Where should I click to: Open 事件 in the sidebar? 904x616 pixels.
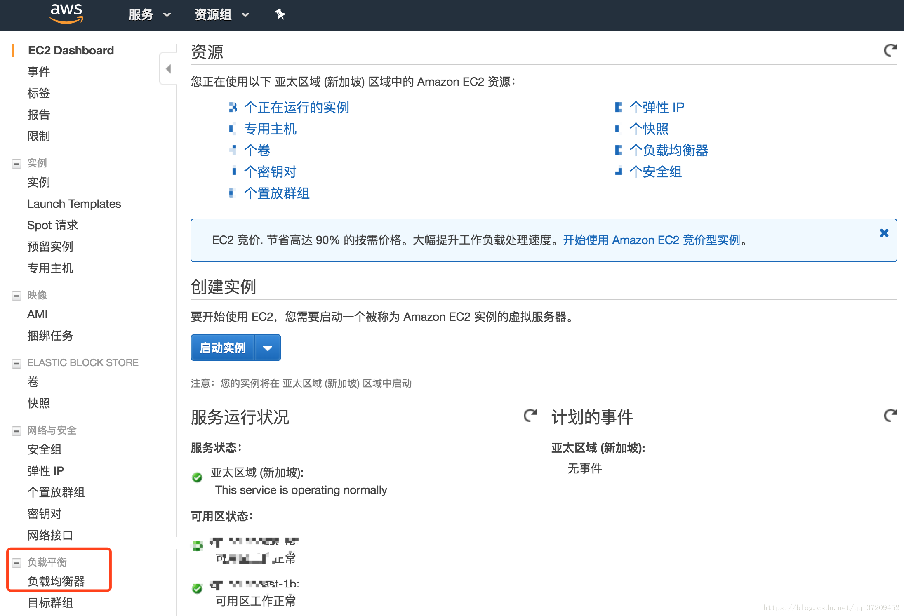pos(39,72)
